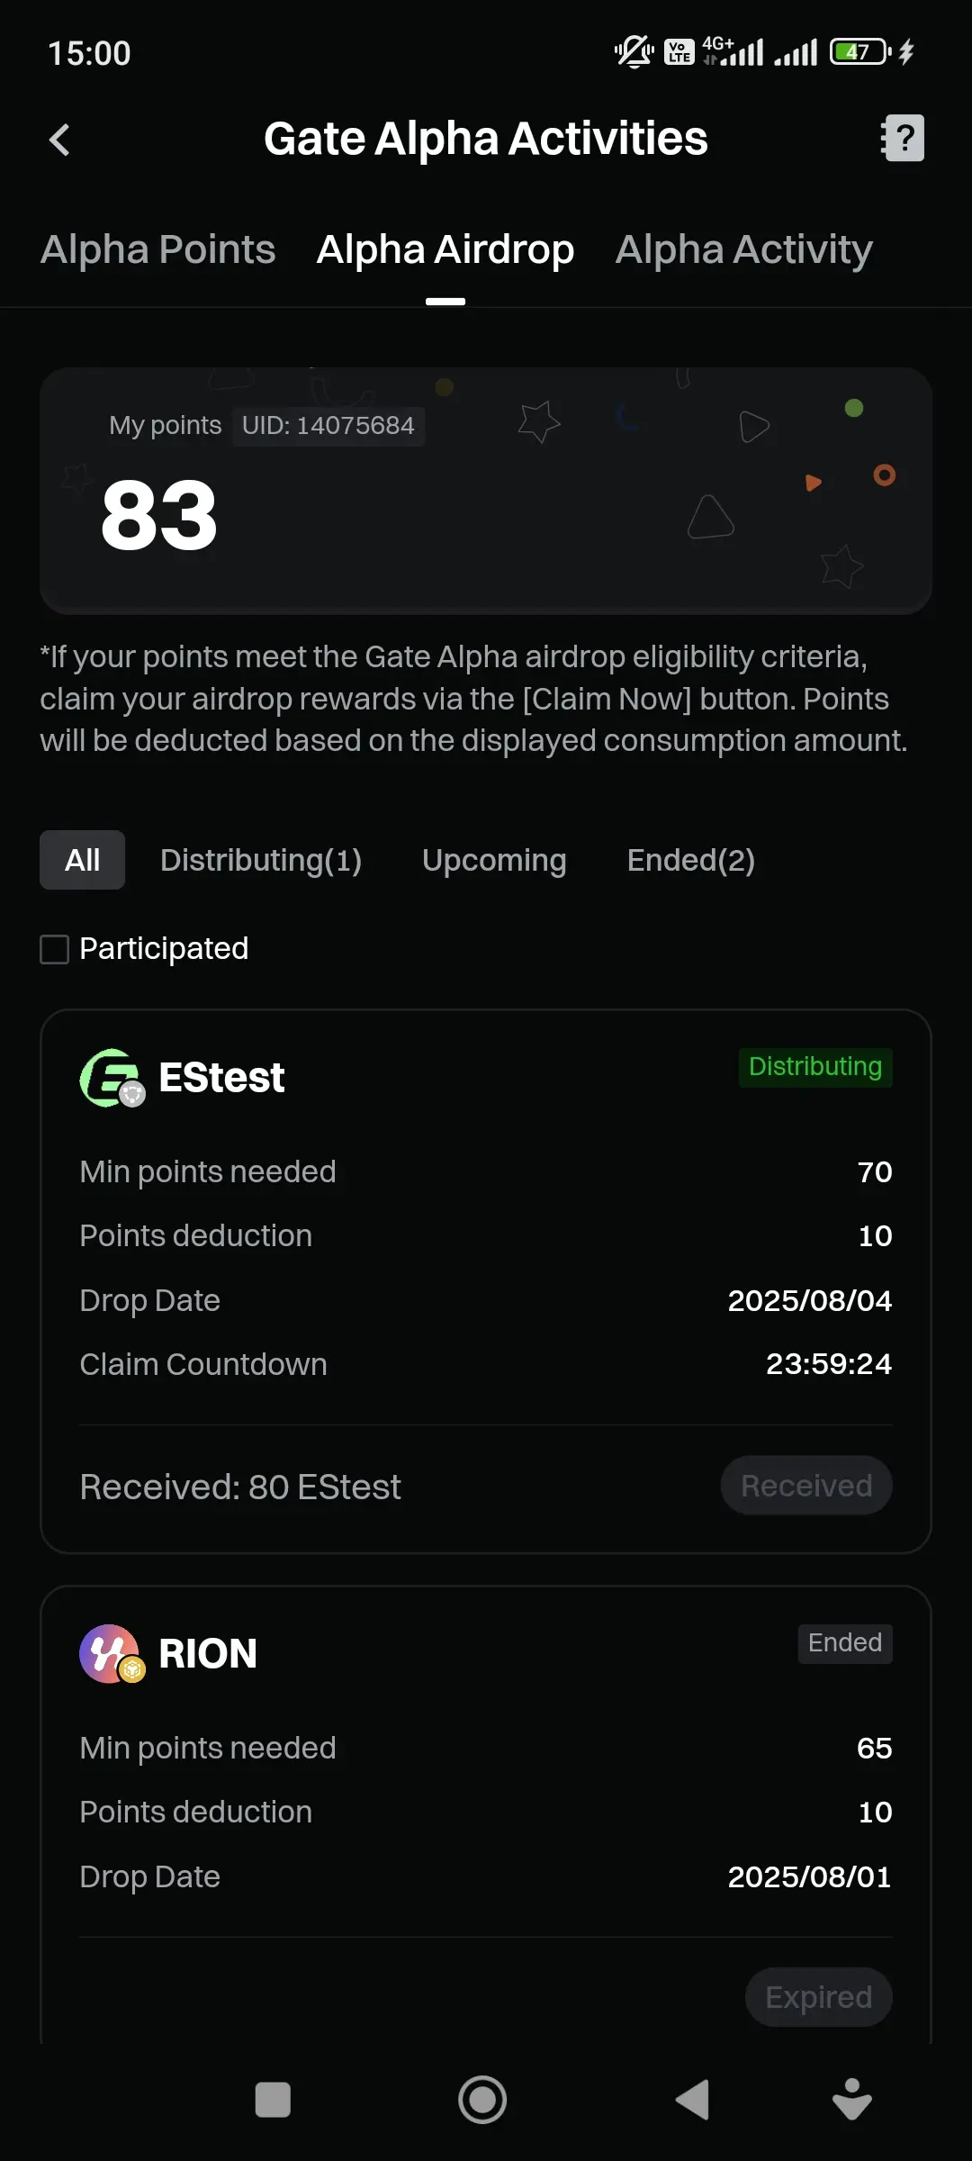
Task: Select the All filter chip
Action: 82,860
